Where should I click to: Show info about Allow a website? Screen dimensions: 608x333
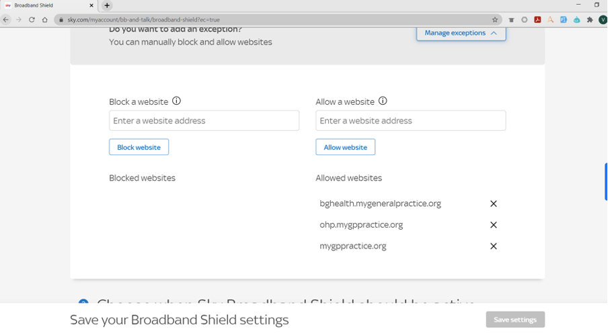(383, 101)
